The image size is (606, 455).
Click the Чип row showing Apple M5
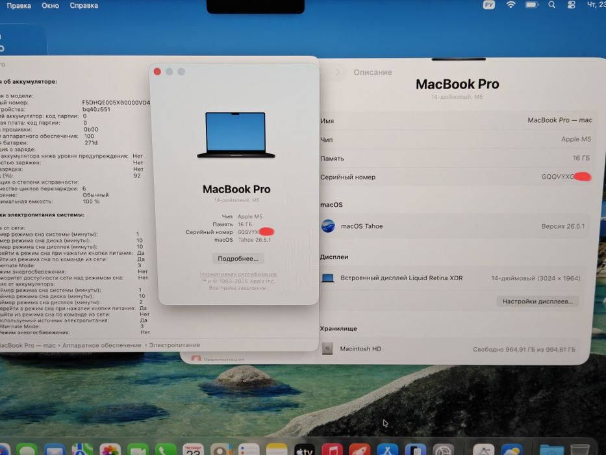pos(456,139)
